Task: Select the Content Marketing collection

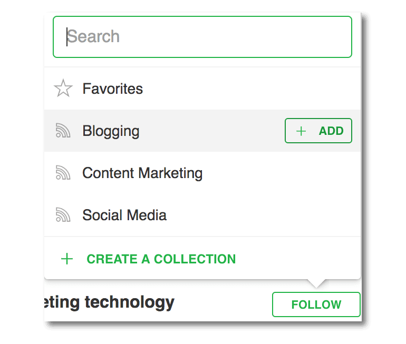Action: (x=142, y=173)
